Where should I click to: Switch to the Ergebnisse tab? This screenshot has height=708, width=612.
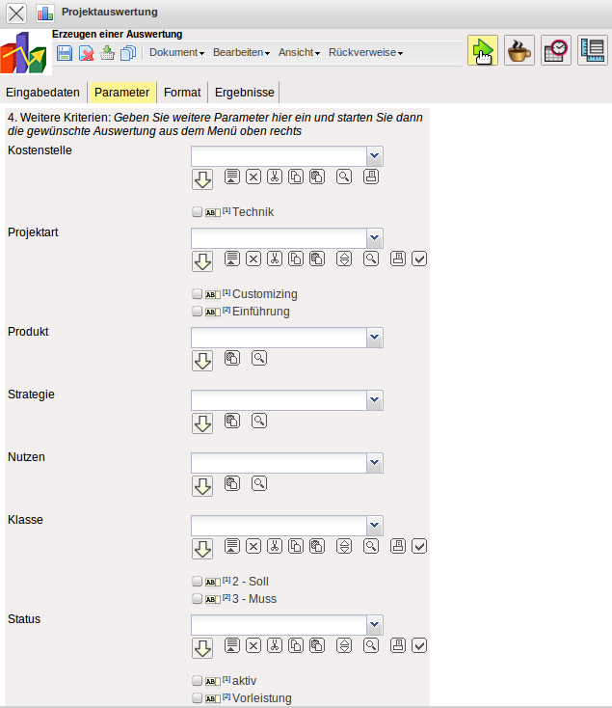(245, 93)
